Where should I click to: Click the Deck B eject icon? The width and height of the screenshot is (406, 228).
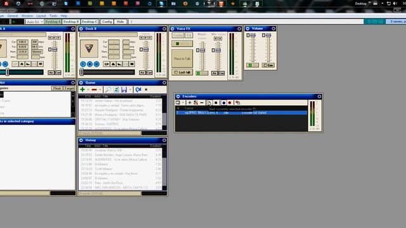(113, 64)
